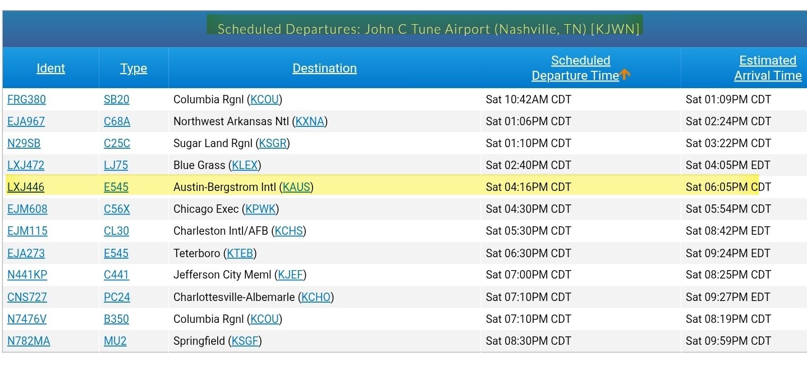
Task: Click the orange sort arrow icon
Action: [625, 75]
